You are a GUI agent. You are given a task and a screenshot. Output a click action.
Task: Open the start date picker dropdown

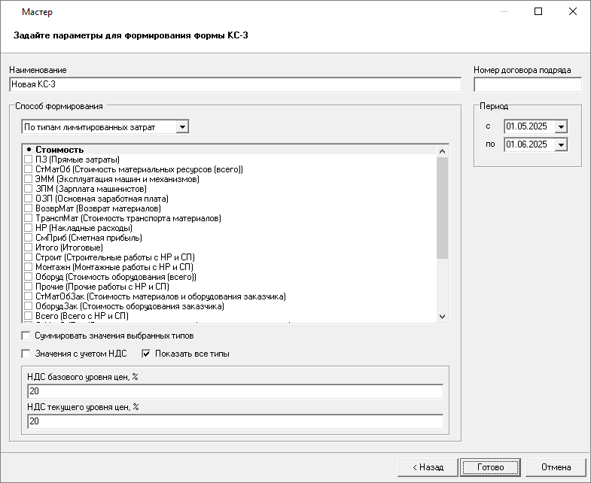[560, 126]
